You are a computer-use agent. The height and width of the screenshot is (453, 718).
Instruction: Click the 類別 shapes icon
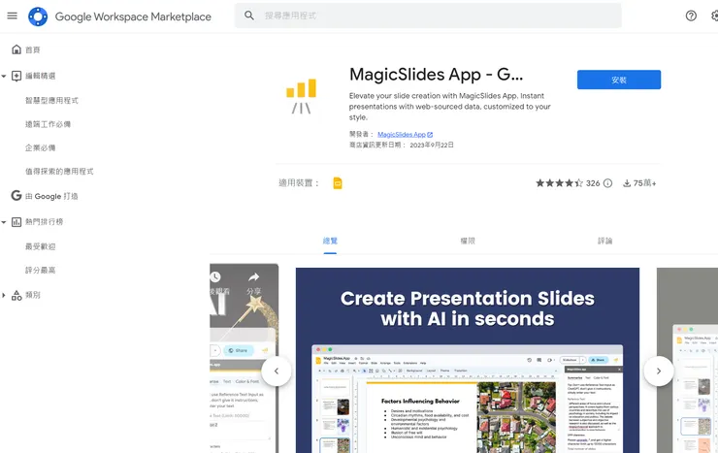click(16, 295)
